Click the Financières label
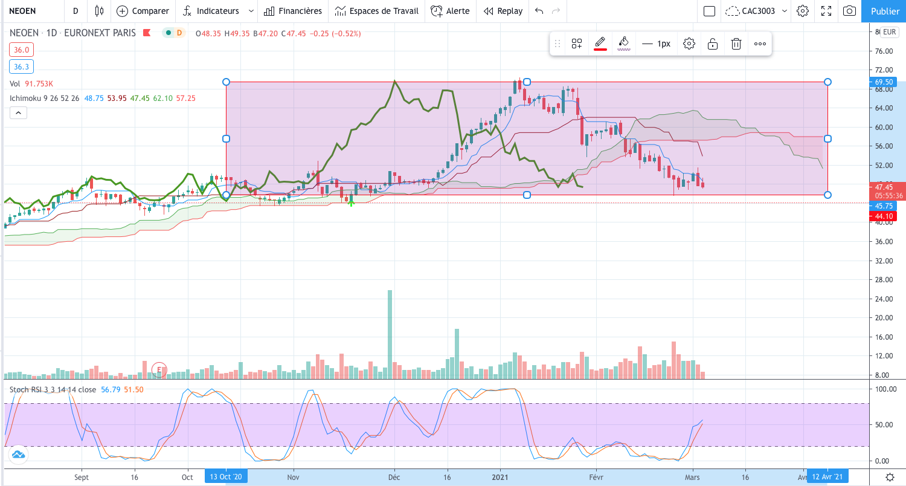Screen dimensions: 906x486 (x=300, y=11)
